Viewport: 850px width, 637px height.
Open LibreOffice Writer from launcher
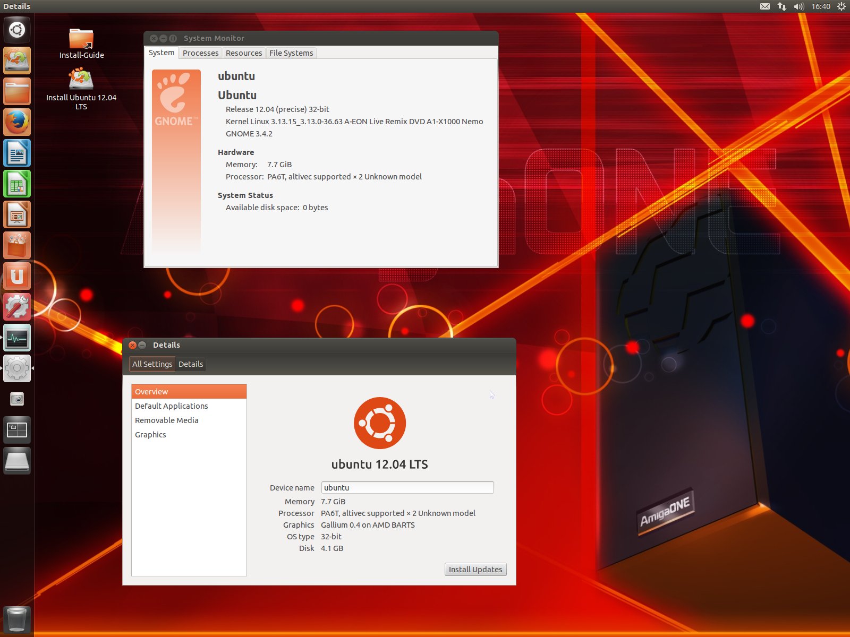pyautogui.click(x=17, y=153)
